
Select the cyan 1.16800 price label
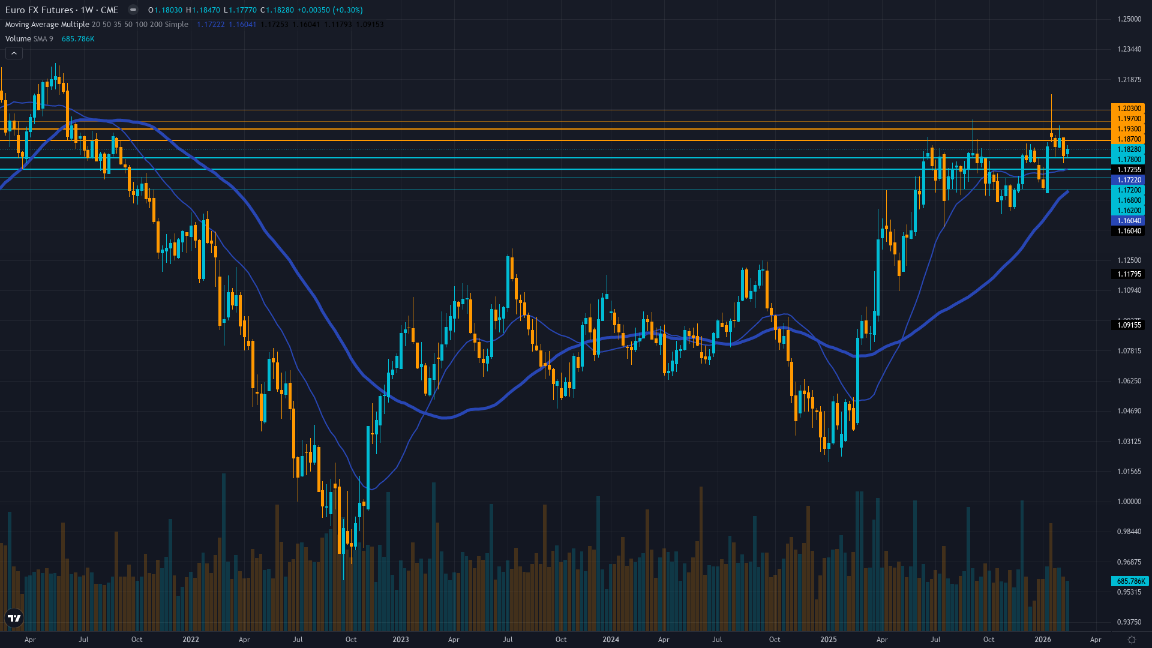pos(1128,200)
